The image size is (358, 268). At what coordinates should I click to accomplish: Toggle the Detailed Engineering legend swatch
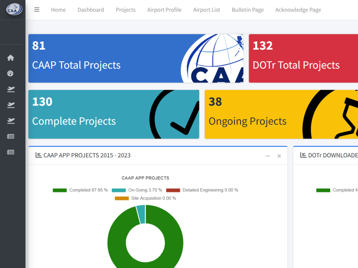[173, 190]
